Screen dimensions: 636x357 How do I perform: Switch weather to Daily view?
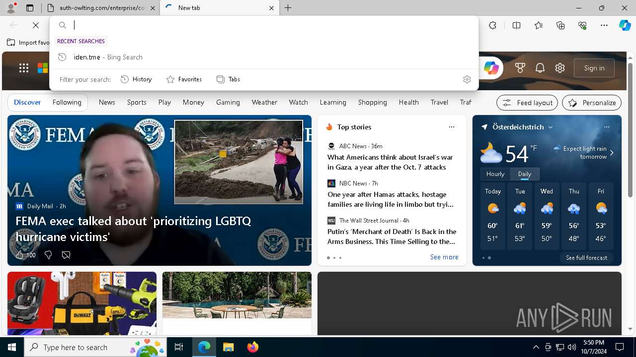(x=525, y=174)
